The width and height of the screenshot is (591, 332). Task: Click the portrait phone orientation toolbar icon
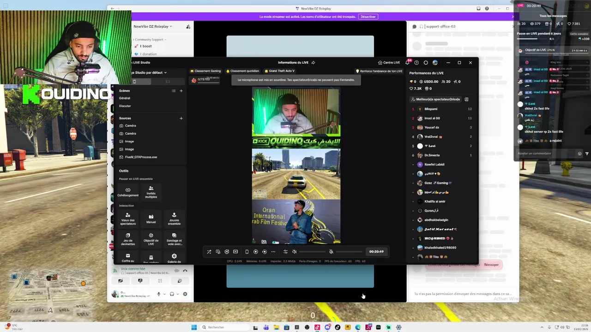[x=247, y=252]
